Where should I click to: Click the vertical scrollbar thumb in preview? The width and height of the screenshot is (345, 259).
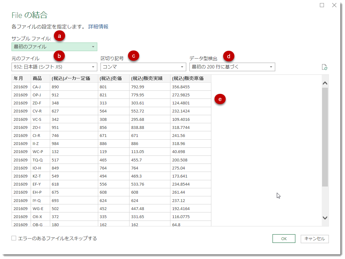pyautogui.click(x=325, y=137)
